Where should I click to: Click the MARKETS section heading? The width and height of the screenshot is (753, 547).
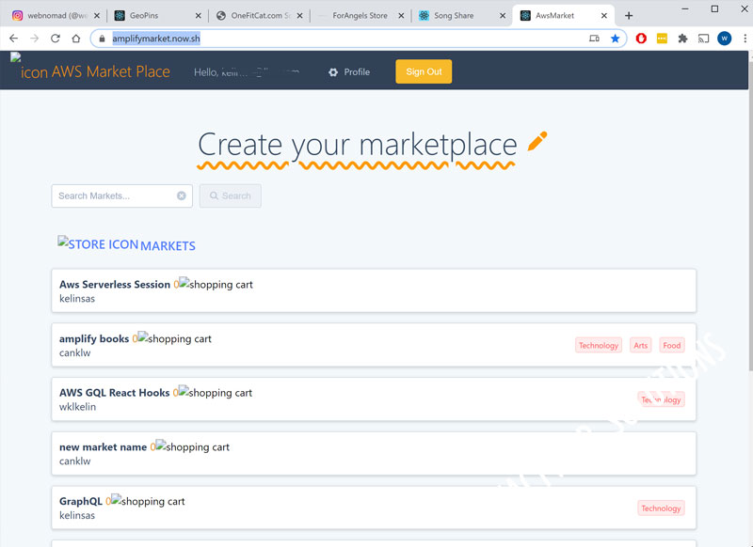coord(168,246)
